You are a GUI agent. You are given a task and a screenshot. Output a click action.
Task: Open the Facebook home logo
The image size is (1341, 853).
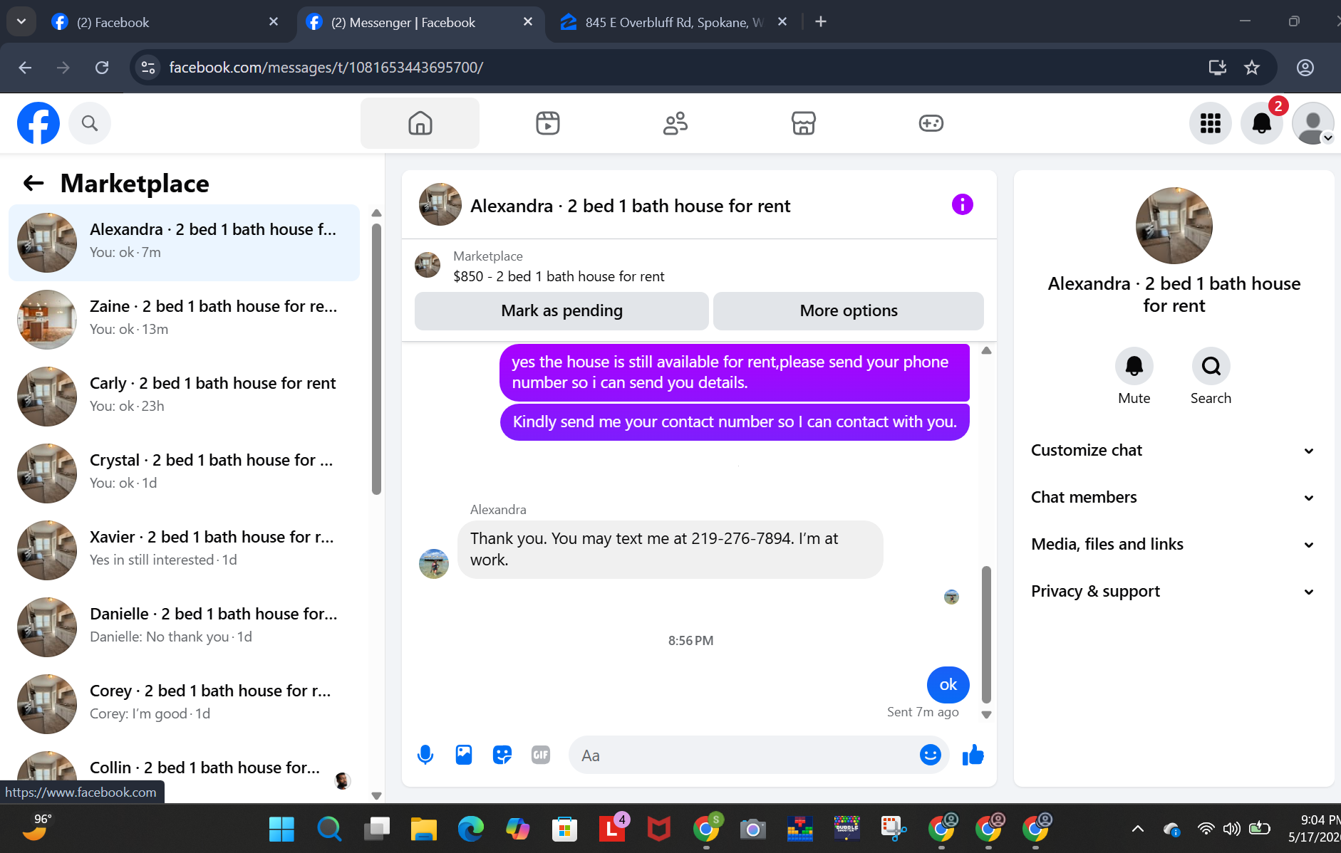38,123
